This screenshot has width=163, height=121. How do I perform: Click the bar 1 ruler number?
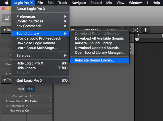(138, 36)
